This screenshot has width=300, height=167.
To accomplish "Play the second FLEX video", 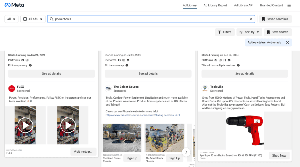I will 68,125.
